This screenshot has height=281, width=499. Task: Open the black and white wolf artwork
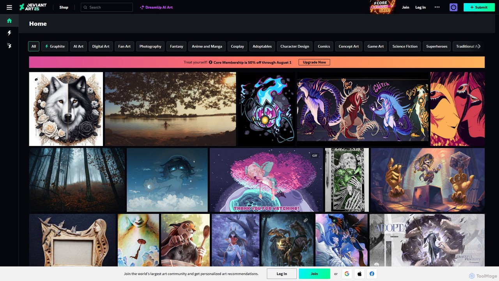[66, 109]
